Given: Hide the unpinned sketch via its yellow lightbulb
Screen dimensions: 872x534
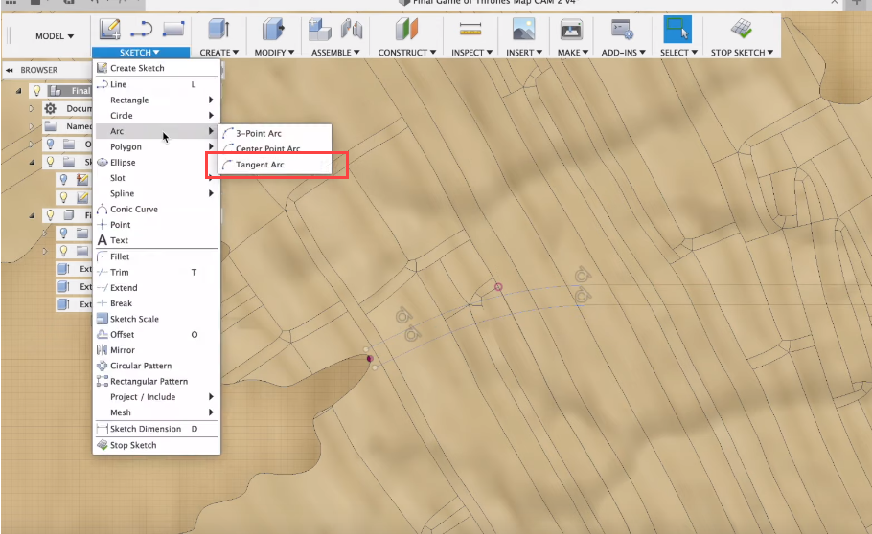Looking at the screenshot, I should 64,197.
